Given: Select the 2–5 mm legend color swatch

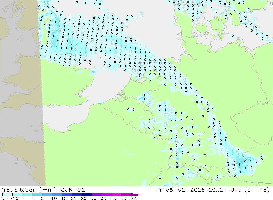Looking at the screenshot, I should pyautogui.click(x=37, y=195).
